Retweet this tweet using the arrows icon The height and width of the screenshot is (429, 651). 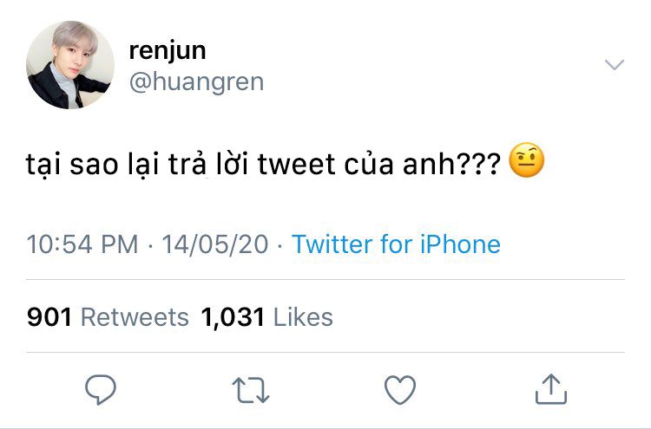pyautogui.click(x=251, y=390)
